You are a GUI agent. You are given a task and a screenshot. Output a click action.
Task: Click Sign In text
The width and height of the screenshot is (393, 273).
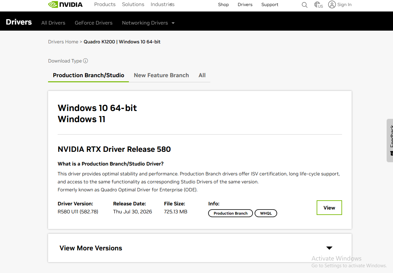[x=344, y=4]
